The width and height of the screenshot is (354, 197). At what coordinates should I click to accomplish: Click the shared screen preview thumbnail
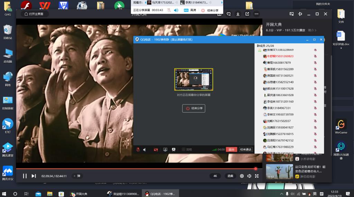click(194, 79)
